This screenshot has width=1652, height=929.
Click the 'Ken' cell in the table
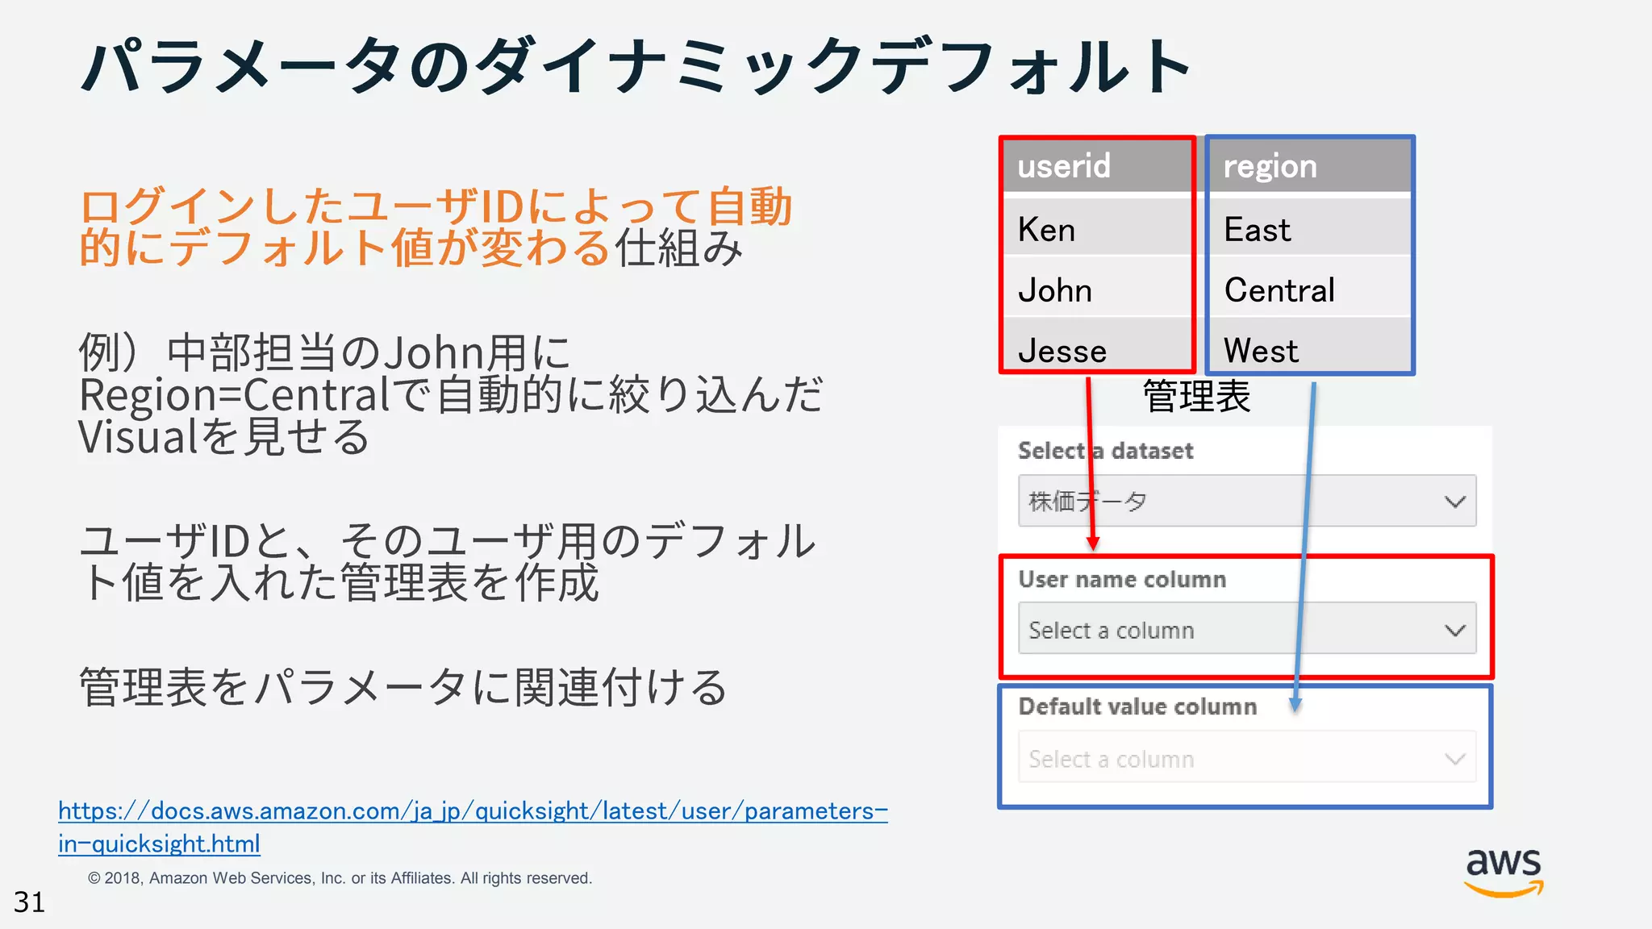[x=1098, y=228]
